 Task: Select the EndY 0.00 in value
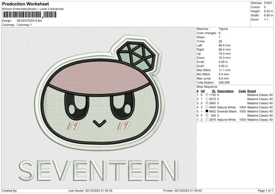(x=223, y=66)
